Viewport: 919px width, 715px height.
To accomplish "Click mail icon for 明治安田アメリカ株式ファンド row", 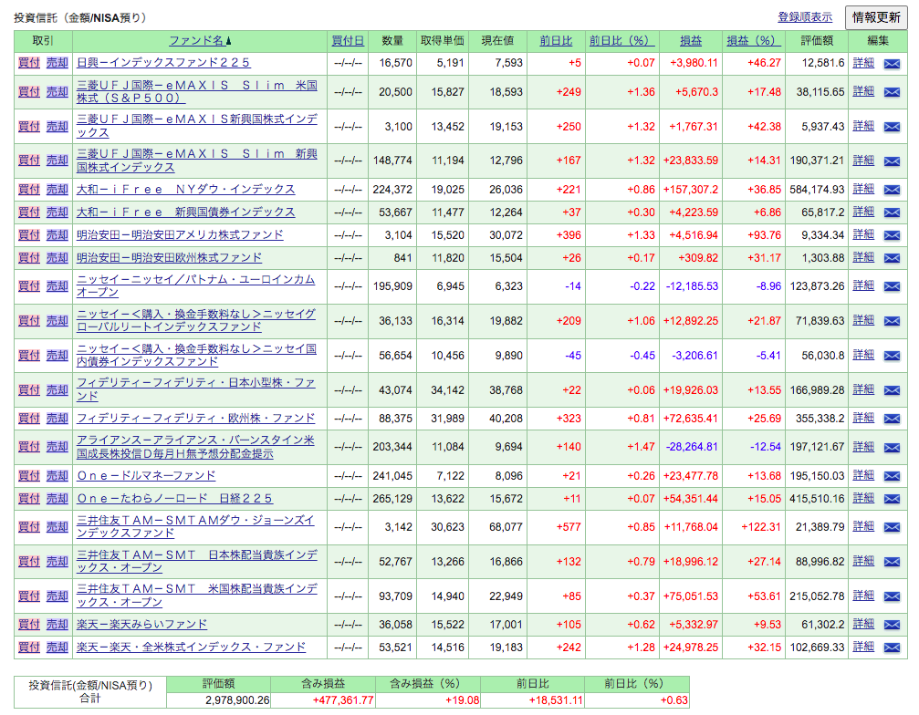I will (892, 235).
